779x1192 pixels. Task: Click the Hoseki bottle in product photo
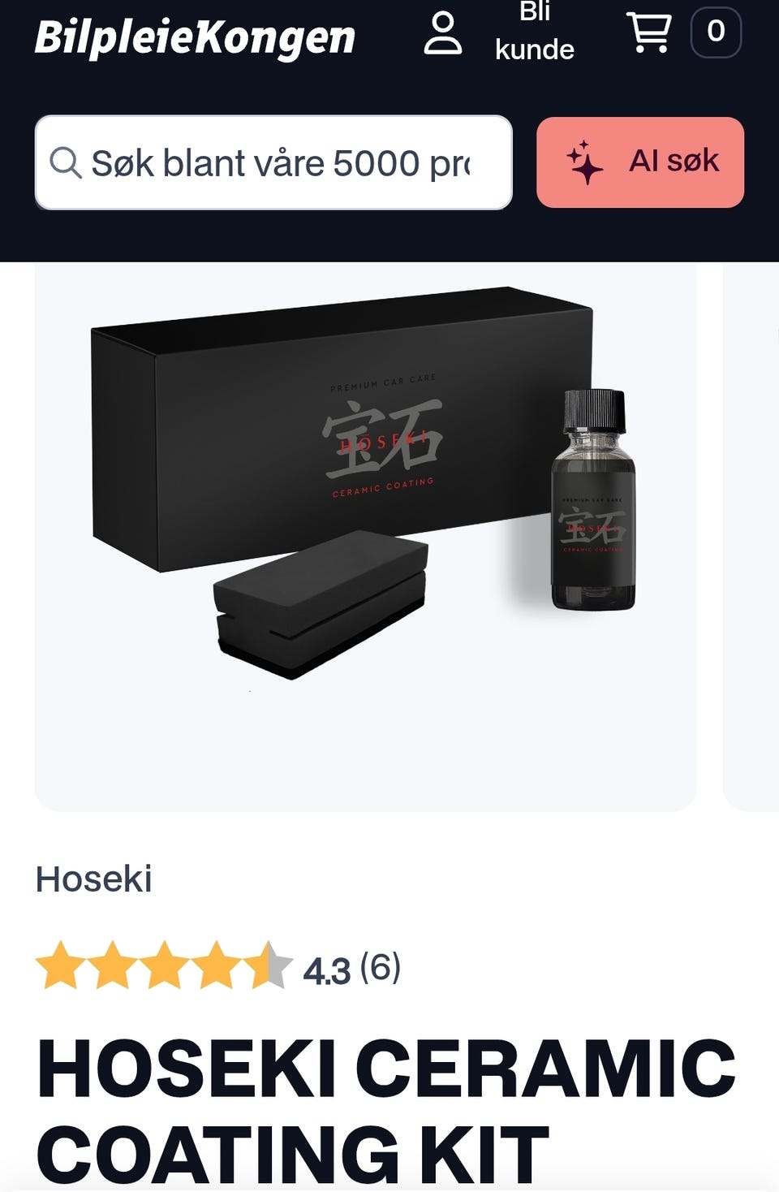(x=593, y=499)
